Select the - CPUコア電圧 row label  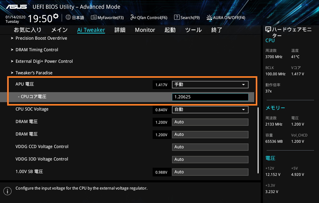click(x=32, y=97)
